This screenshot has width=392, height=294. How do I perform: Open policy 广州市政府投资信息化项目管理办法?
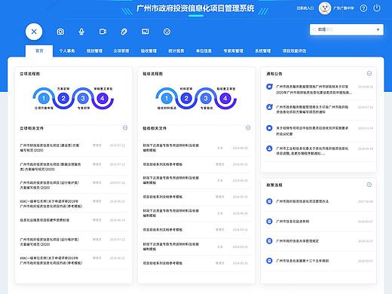coord(302,201)
